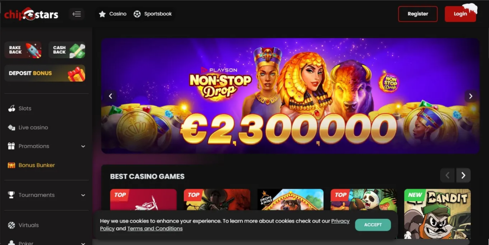
Task: Accept the cookies notice
Action: [x=372, y=225]
